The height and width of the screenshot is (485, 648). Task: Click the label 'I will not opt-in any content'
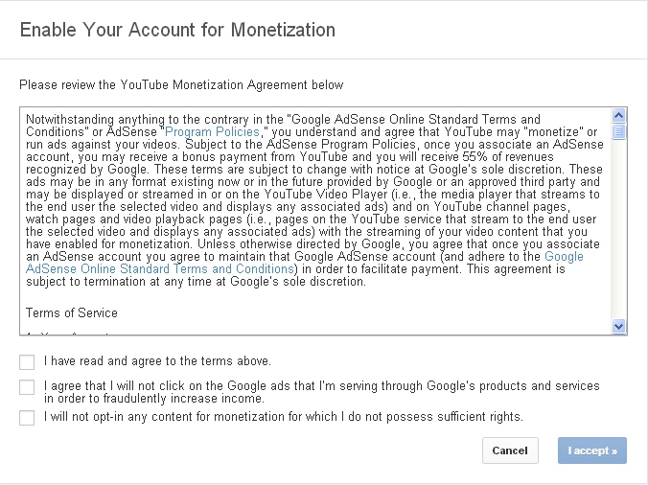(284, 416)
